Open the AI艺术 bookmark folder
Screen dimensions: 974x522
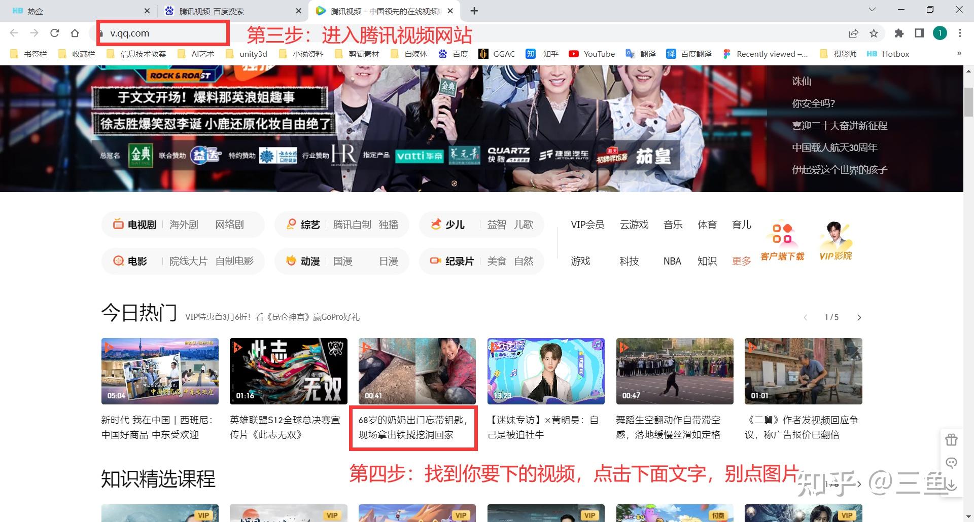[x=196, y=54]
